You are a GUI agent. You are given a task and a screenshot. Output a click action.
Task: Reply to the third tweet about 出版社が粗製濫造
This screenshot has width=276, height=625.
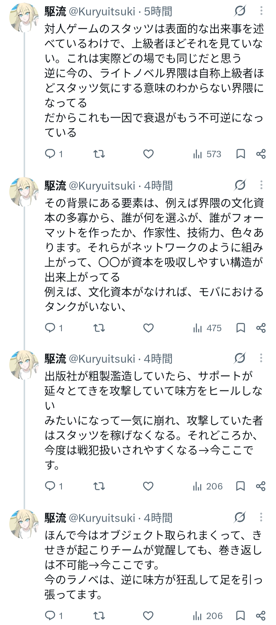tap(54, 486)
